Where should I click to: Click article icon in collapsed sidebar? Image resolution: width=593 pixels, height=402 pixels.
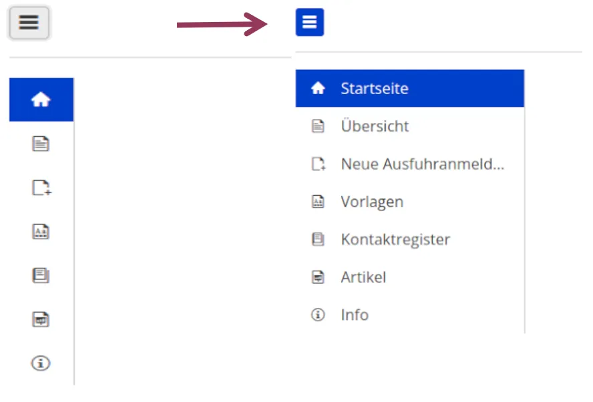[x=41, y=319]
